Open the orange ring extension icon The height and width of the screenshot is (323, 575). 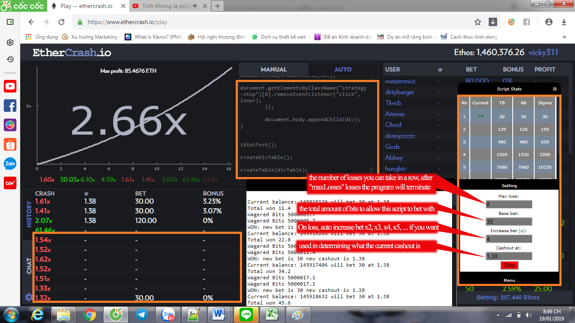[511, 22]
